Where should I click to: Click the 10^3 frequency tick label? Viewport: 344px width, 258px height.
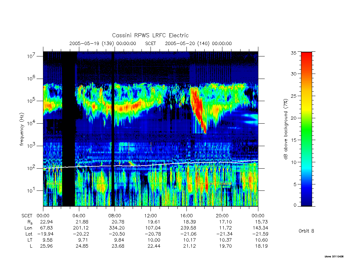point(31,146)
